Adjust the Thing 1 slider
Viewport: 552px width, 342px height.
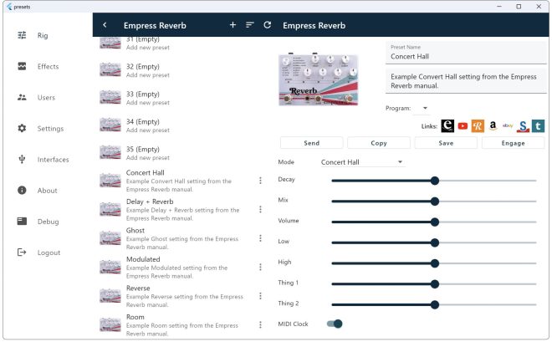pyautogui.click(x=434, y=284)
